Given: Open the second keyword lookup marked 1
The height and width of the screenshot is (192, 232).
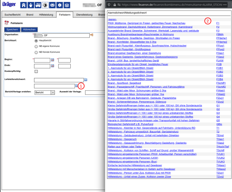Looking at the screenshot, I should click(77, 85).
